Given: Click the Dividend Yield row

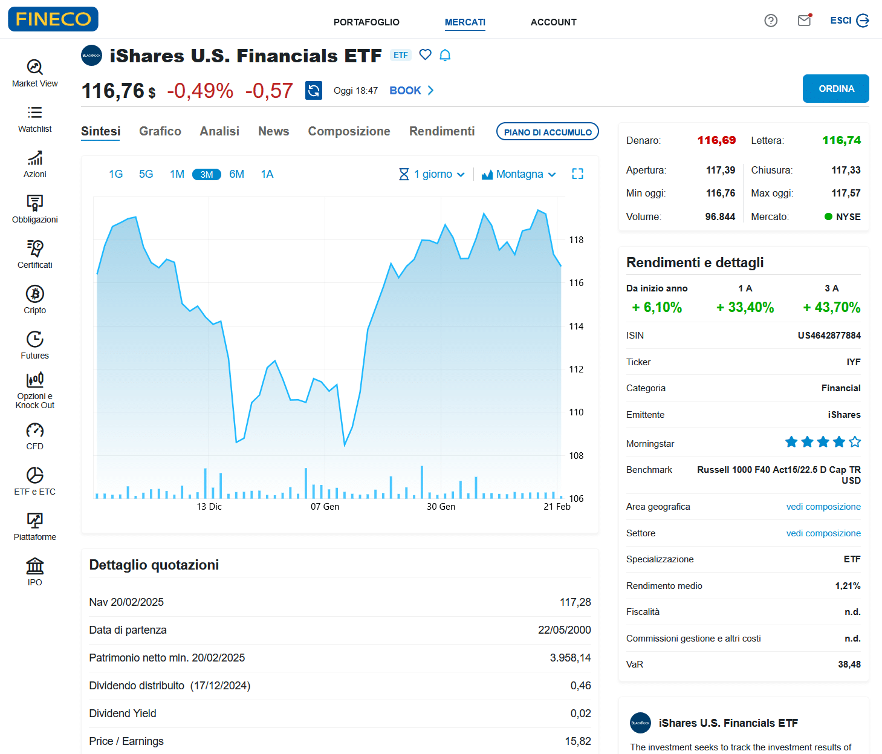Looking at the screenshot, I should pyautogui.click(x=340, y=713).
